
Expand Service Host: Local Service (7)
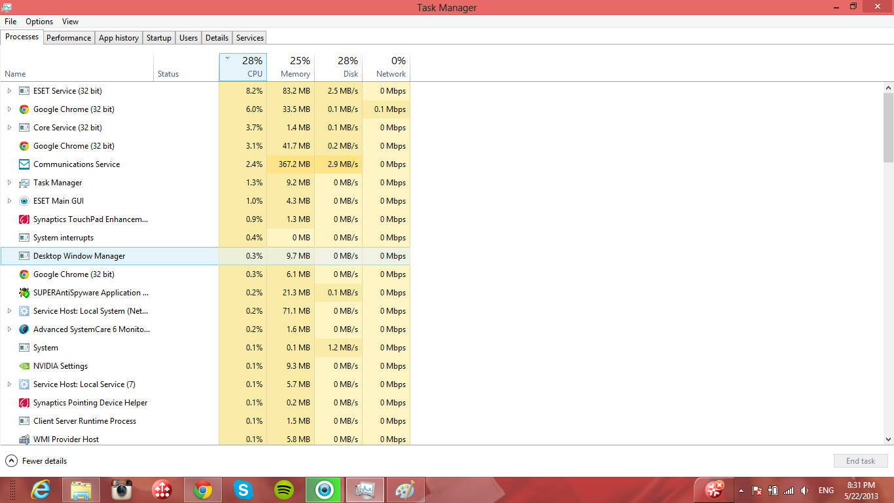pyautogui.click(x=9, y=384)
